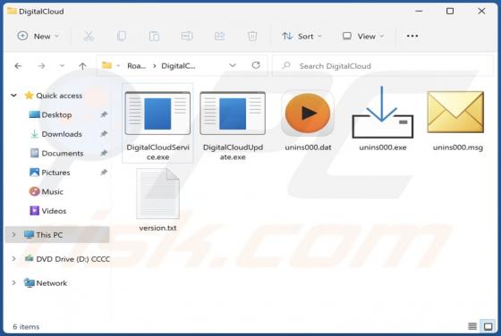
Task: Click the Paste clipboard icon
Action: tap(154, 36)
